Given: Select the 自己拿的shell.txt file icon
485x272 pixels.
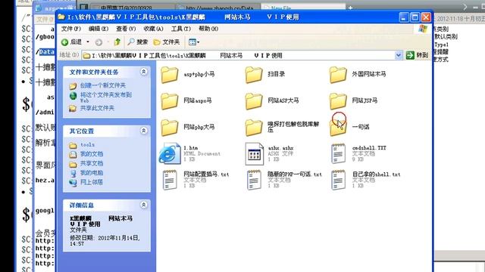Looking at the screenshot, I should [339, 180].
